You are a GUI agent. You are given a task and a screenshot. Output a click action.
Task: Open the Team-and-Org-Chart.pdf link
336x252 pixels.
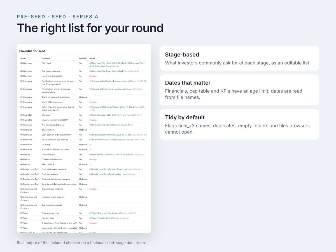pyautogui.click(x=105, y=213)
